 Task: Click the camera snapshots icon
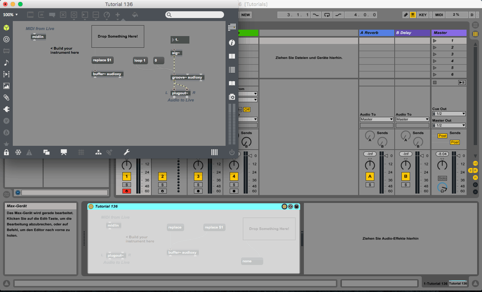pyautogui.click(x=232, y=97)
